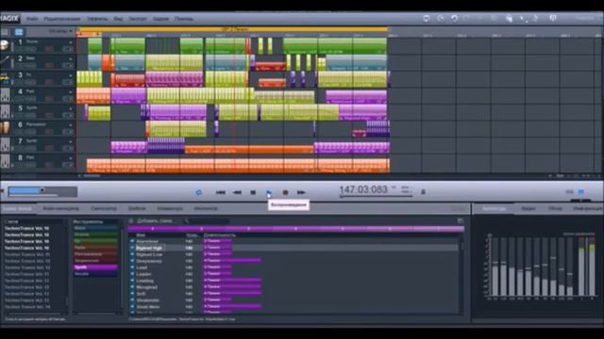The height and width of the screenshot is (339, 604).
Task: Select the Synth instrument category
Action: coord(95,267)
